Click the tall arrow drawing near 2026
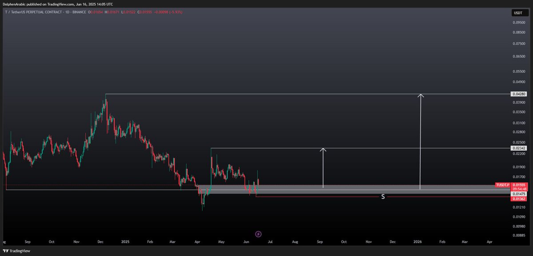The image size is (533, 256). (x=420, y=142)
